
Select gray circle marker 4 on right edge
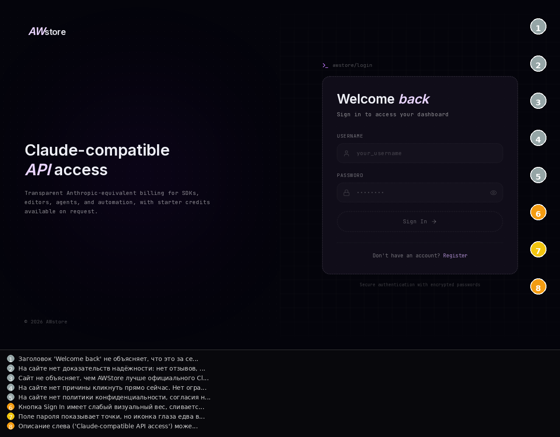coord(538,138)
